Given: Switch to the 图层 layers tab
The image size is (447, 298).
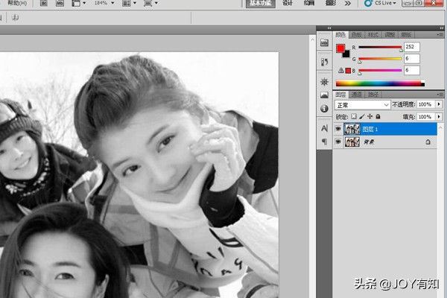Looking at the screenshot, I should 340,95.
